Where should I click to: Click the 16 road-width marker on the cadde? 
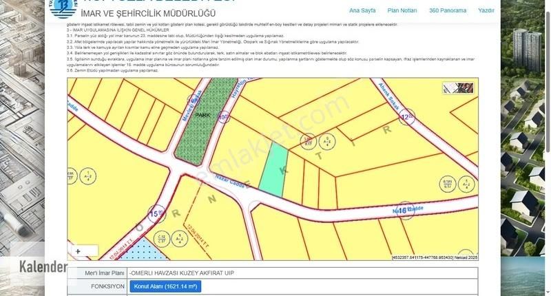coord(405,211)
